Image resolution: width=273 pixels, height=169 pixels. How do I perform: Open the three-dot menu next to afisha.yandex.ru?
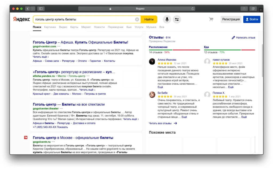pos(88,76)
